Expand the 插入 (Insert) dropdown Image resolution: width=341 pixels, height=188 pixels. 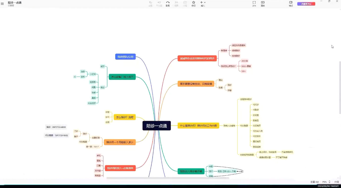(x=203, y=4)
